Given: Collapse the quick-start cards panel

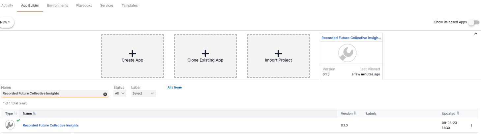Looking at the screenshot, I should tap(475, 34).
